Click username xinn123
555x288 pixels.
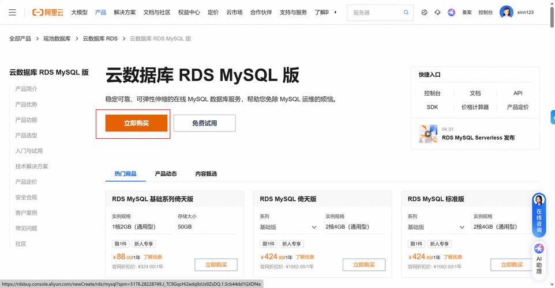[x=525, y=12]
